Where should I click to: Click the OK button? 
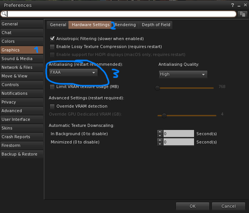coord(193,206)
